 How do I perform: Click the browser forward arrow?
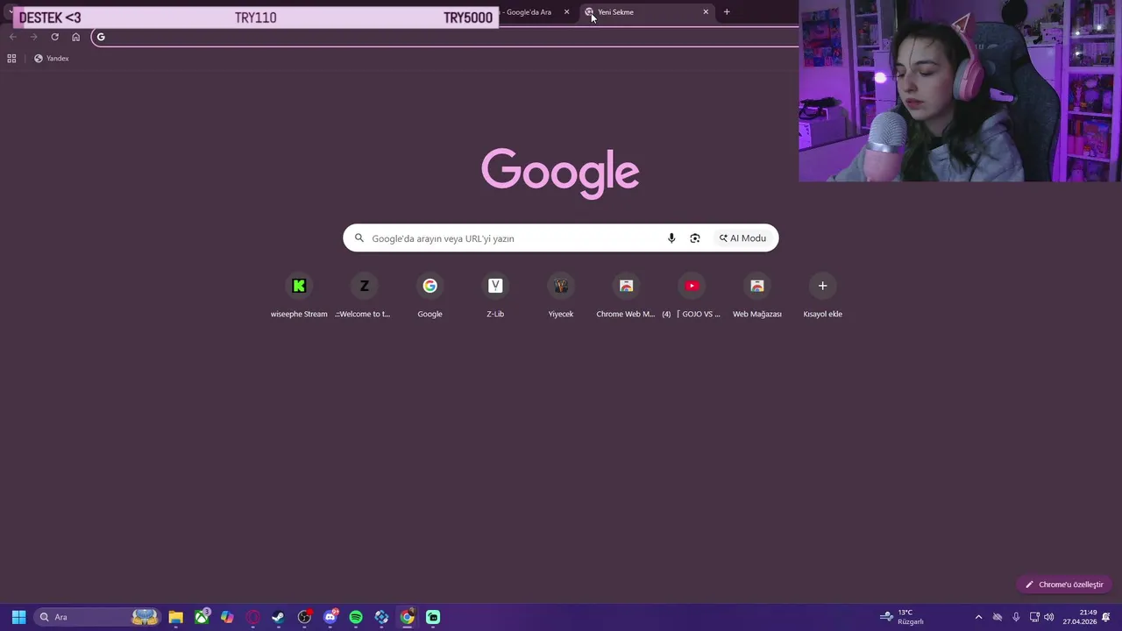(33, 37)
